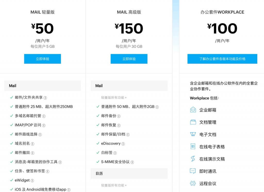Click the 在线演示文稿 icon
Screen dimensions: 264x192
click(193, 159)
